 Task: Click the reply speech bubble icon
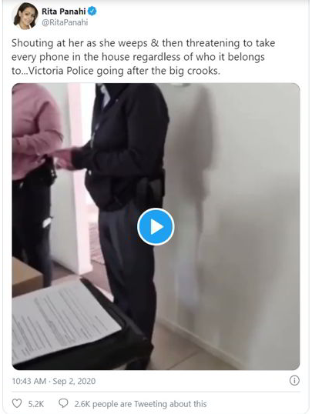pyautogui.click(x=63, y=403)
